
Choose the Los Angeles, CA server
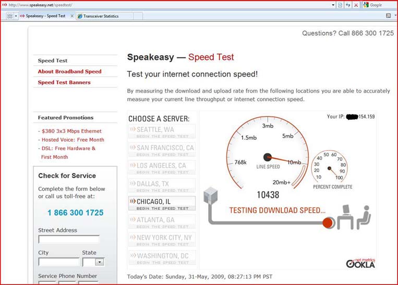pyautogui.click(x=162, y=168)
